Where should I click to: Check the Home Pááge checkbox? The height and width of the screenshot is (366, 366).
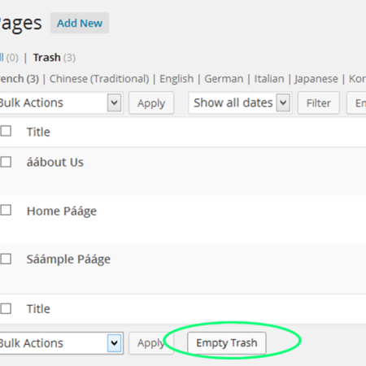click(x=6, y=210)
